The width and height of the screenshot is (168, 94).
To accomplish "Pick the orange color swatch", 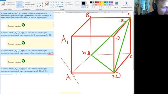I will click(100, 2).
